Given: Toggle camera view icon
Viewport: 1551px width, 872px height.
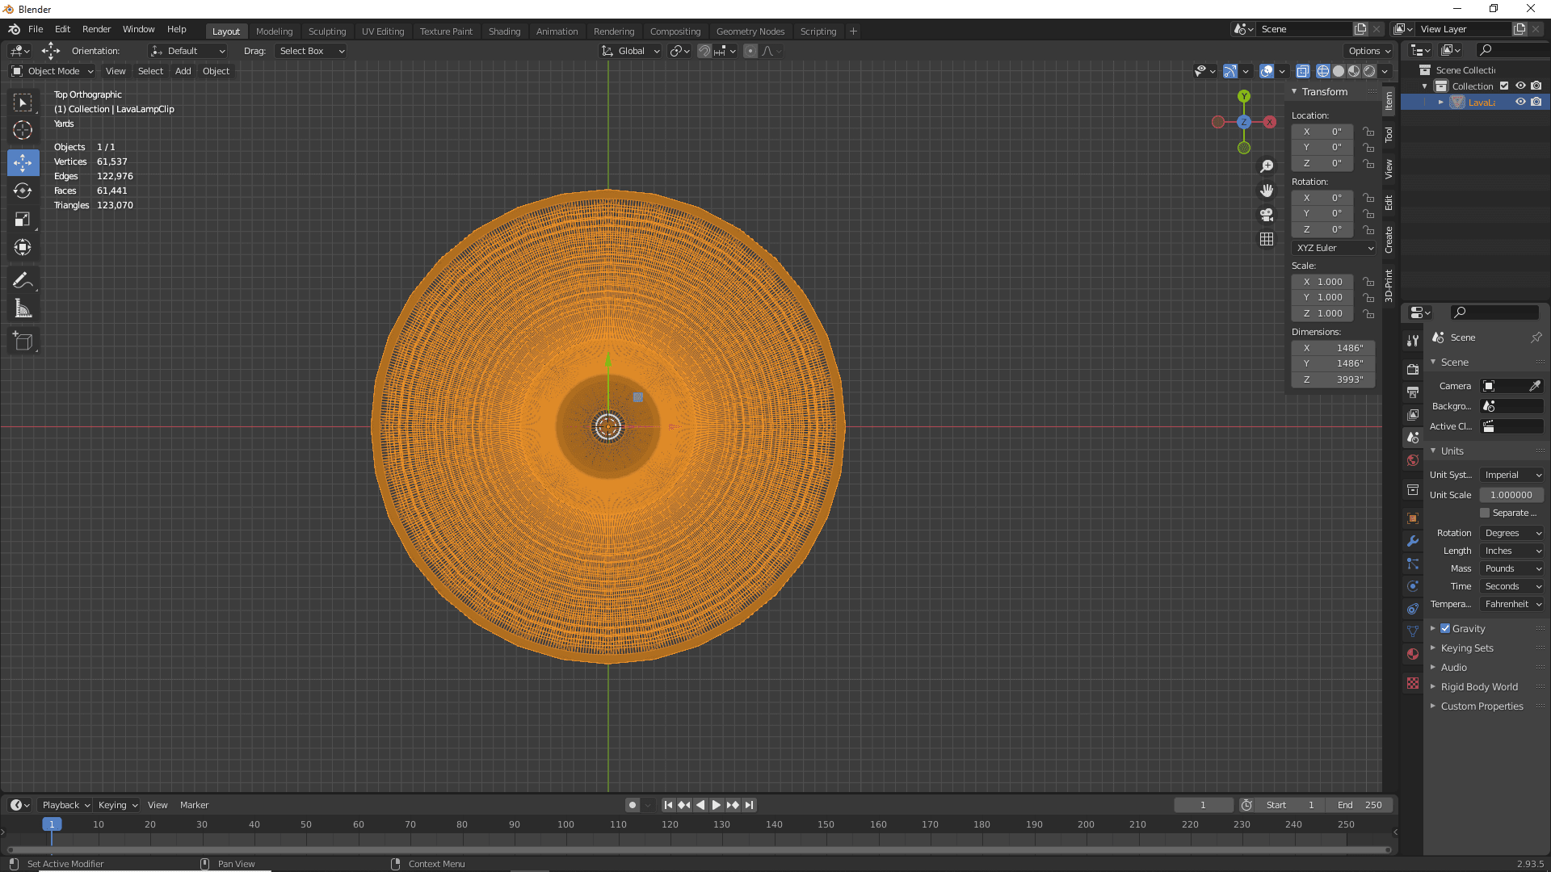Looking at the screenshot, I should tap(1267, 215).
